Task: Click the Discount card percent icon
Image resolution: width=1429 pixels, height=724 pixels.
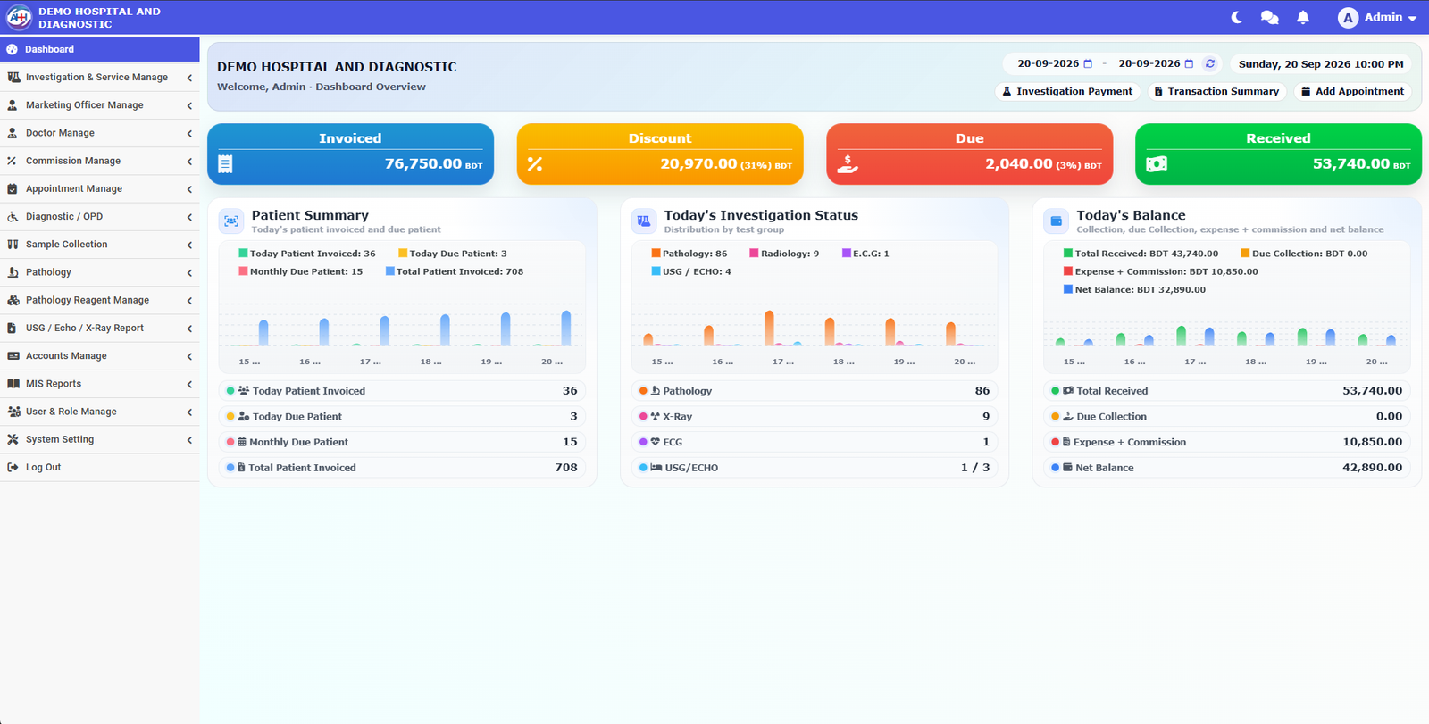Action: pos(535,164)
